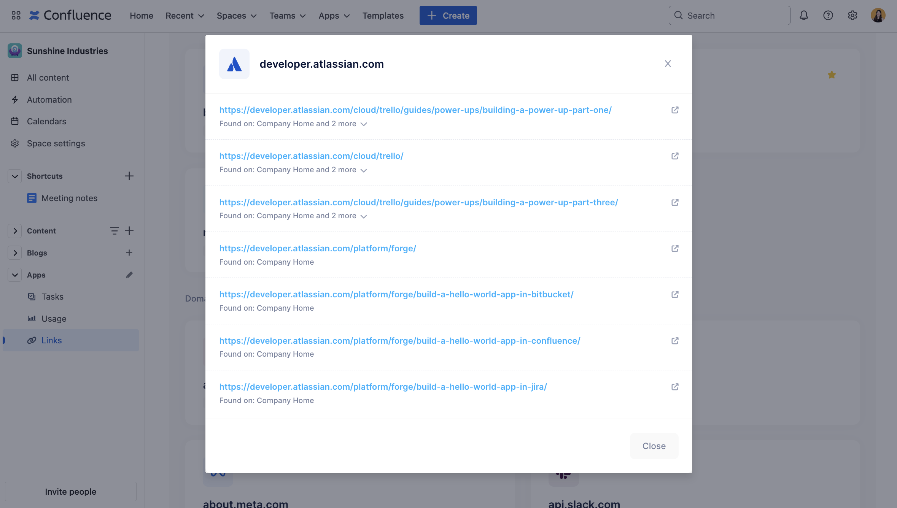This screenshot has width=897, height=508.
Task: Click the pencil edit icon beside Apps
Action: click(x=129, y=275)
